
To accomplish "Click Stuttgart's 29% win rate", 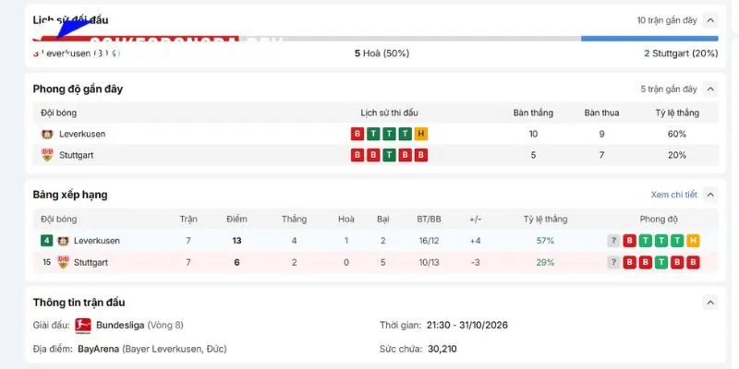I will (545, 262).
